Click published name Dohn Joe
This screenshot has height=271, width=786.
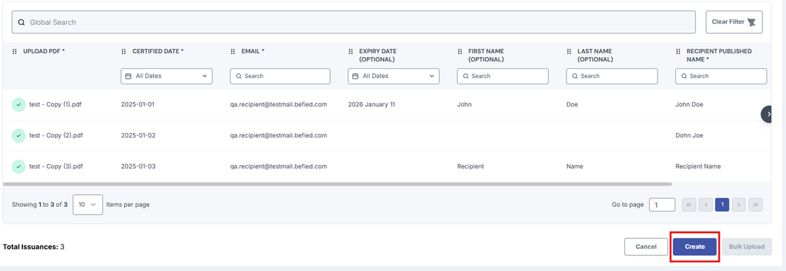tap(690, 135)
